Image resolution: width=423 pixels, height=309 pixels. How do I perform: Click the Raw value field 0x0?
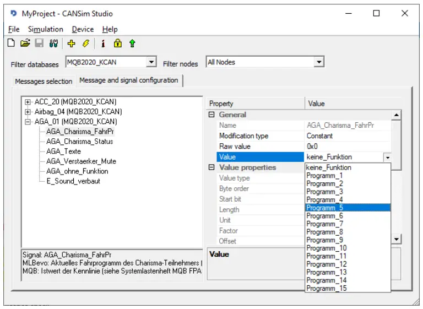point(347,147)
